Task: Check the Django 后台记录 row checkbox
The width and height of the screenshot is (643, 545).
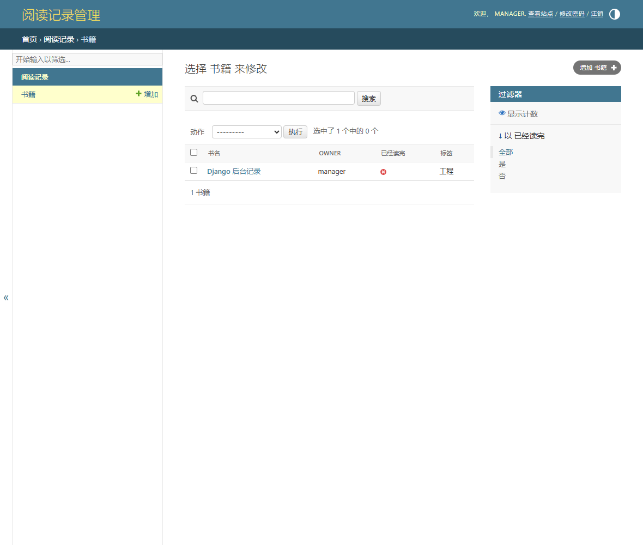Action: pyautogui.click(x=194, y=171)
